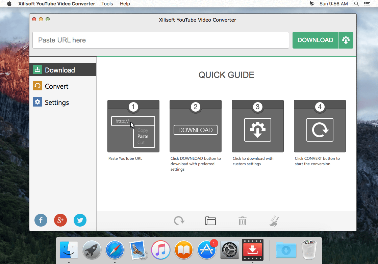This screenshot has height=264, width=378.
Task: Open the Tools menu
Action: coord(107,4)
